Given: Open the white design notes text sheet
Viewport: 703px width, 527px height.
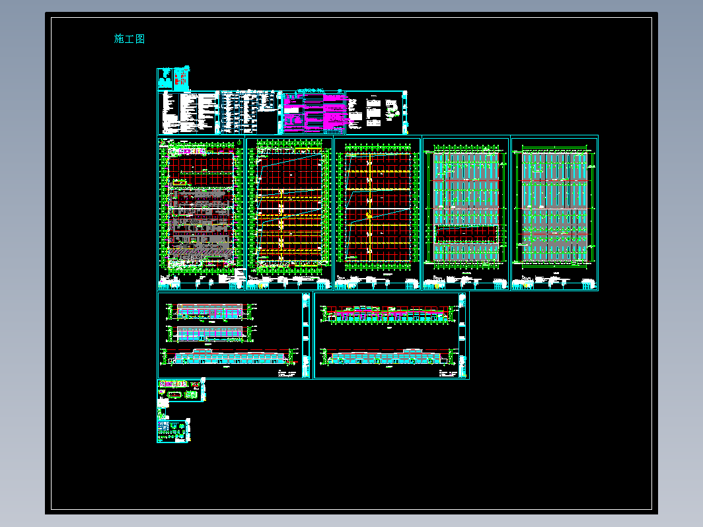Looking at the screenshot, I should 188,112.
